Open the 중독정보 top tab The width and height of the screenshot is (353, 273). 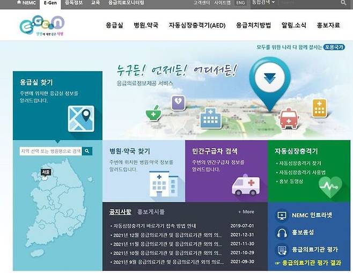tap(73, 3)
